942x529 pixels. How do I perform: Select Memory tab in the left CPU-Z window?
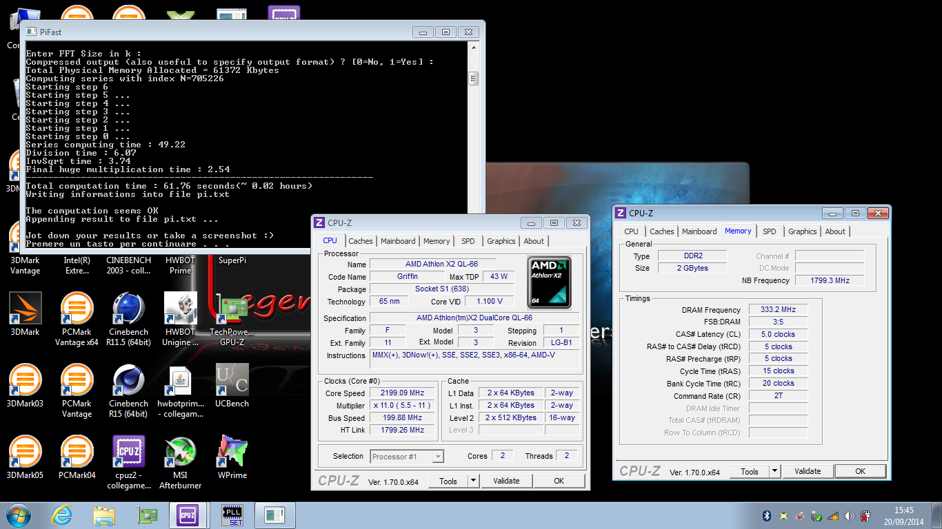437,241
